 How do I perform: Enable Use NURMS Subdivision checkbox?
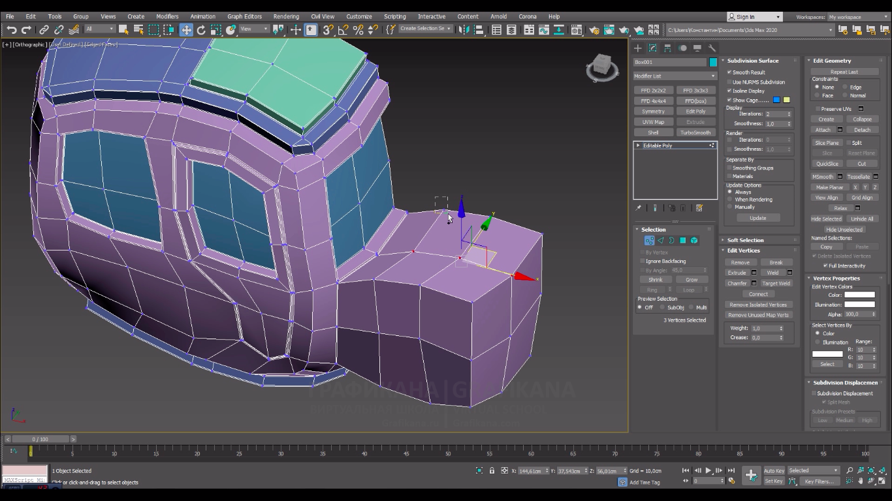click(x=729, y=82)
